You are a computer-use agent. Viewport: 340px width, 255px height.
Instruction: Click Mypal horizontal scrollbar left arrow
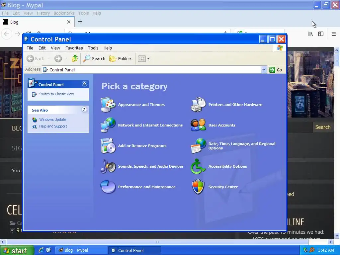pos(3,242)
